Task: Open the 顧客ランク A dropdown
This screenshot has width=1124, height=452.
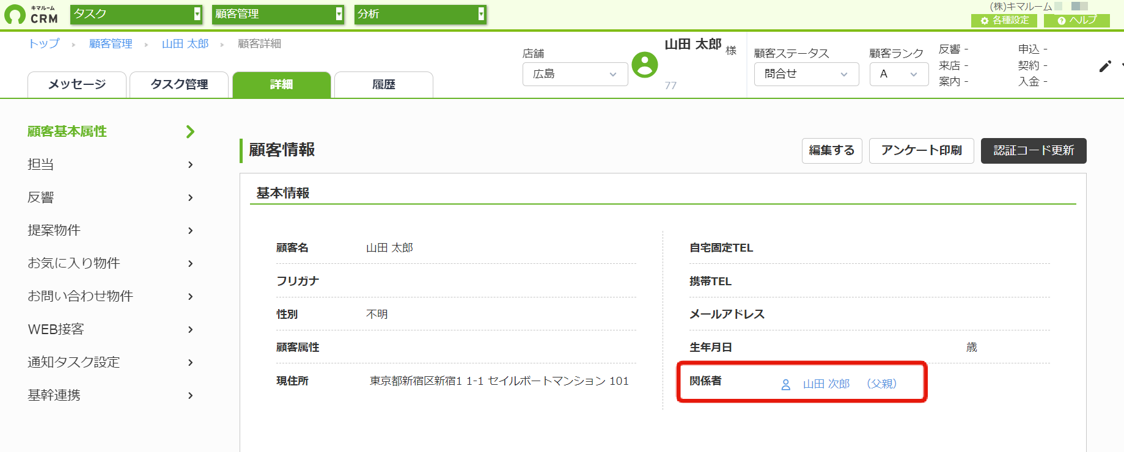Action: 899,74
